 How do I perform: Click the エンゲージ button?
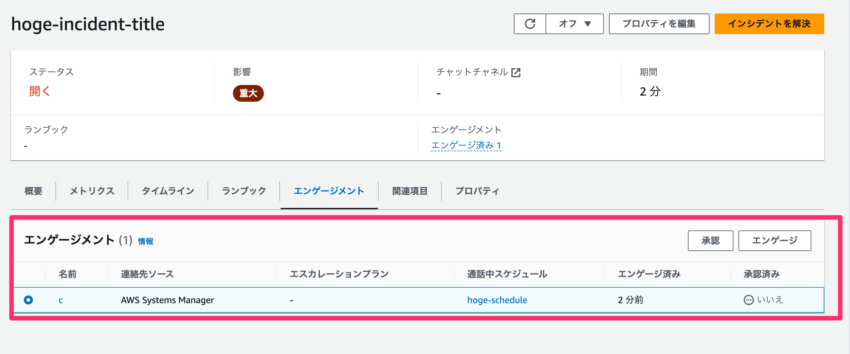pos(774,241)
